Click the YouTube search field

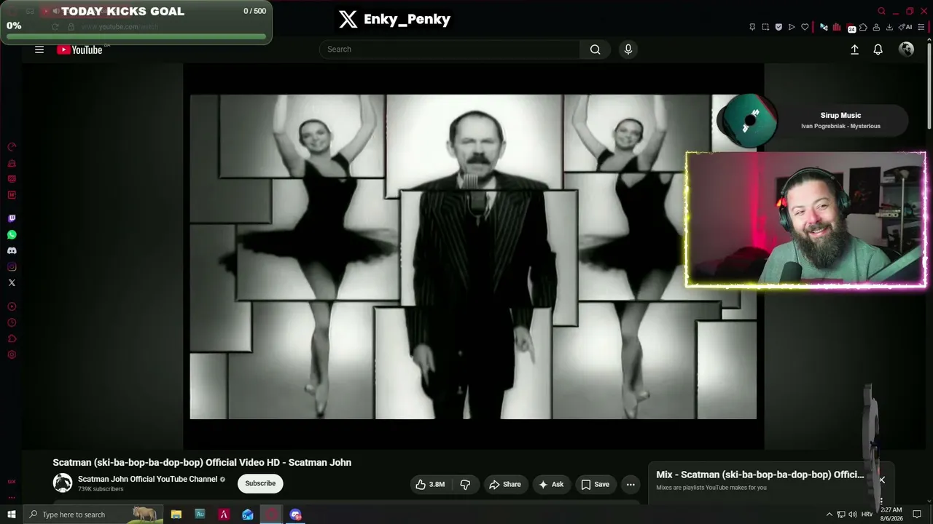(x=450, y=49)
